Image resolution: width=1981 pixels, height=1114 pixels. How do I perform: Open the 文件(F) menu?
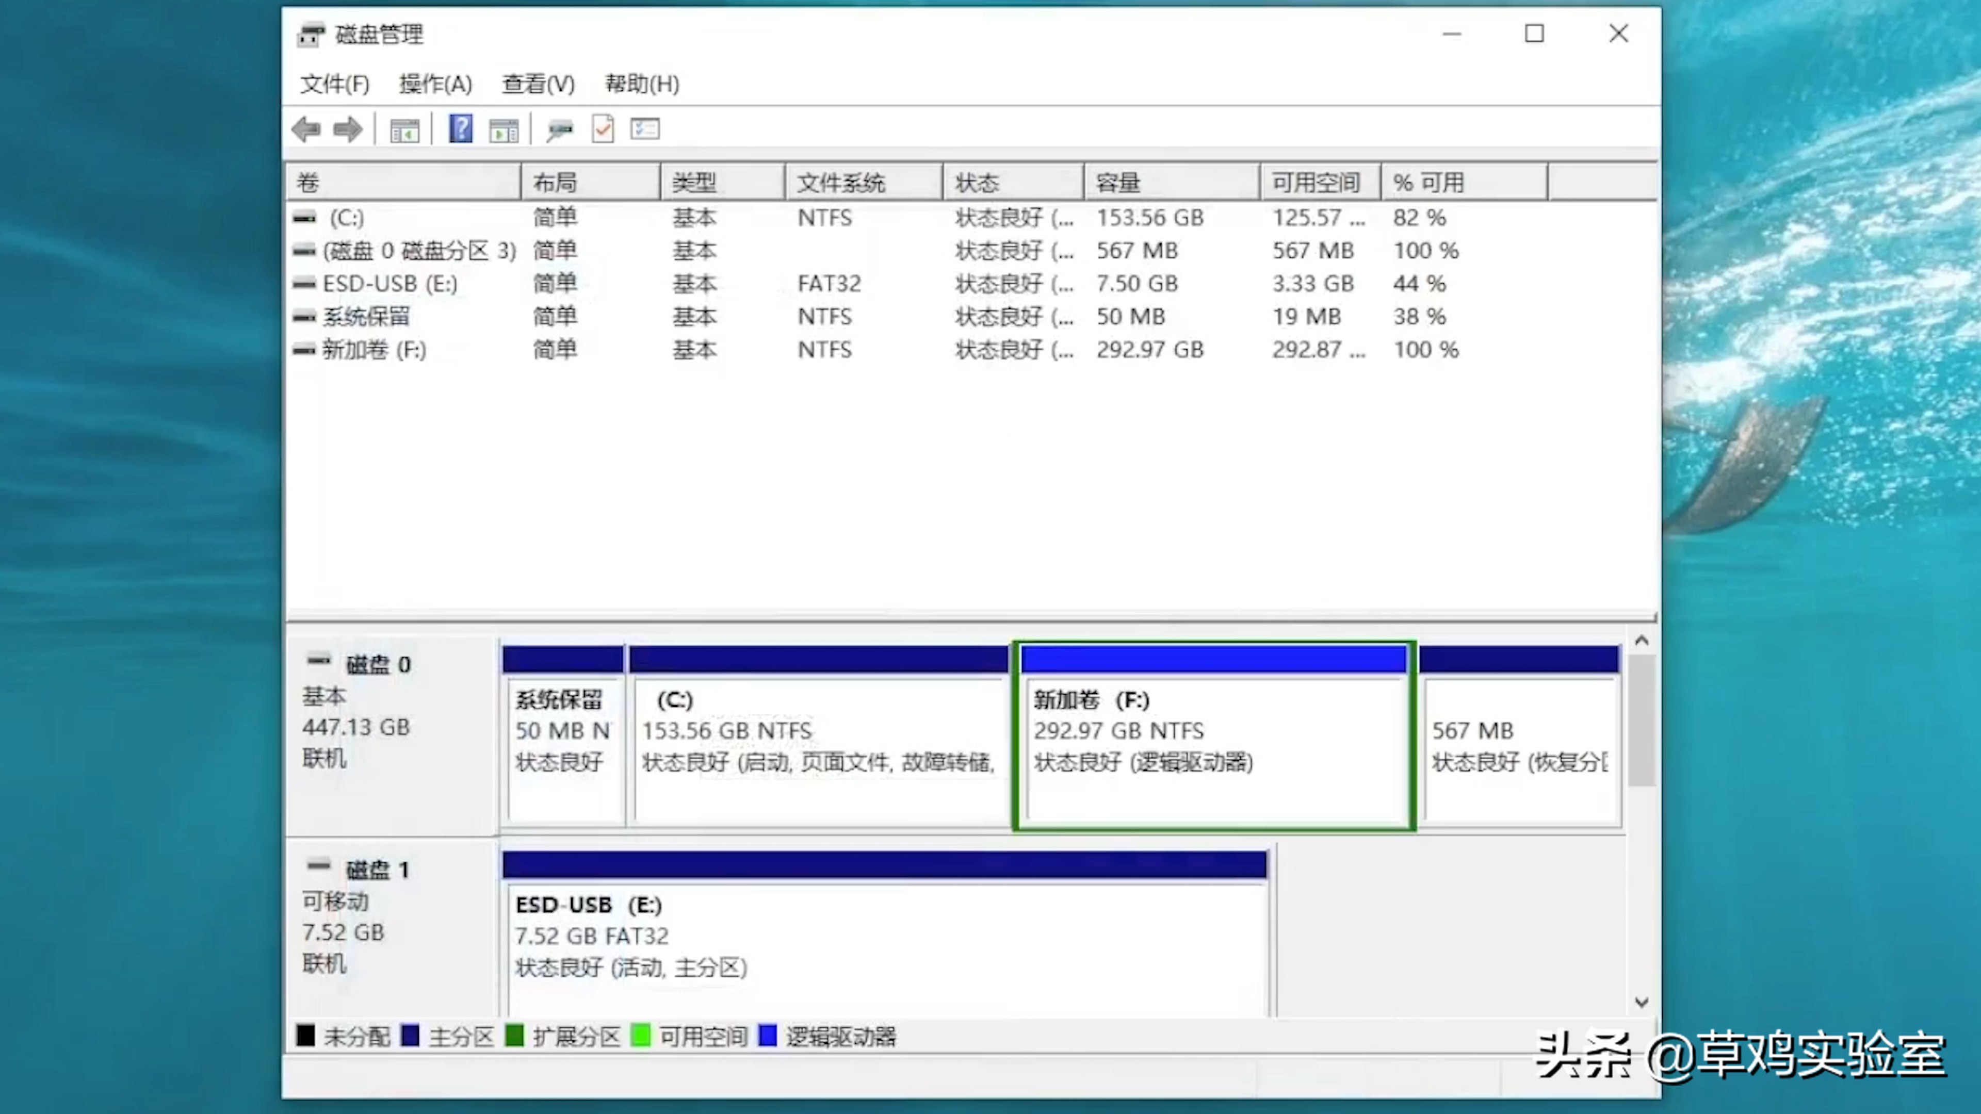334,84
